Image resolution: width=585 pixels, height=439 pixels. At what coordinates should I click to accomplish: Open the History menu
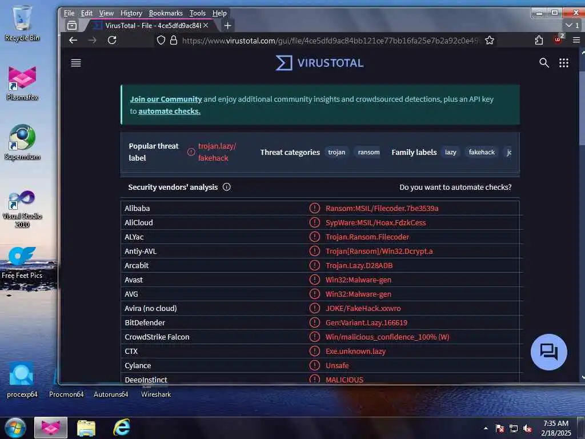point(131,13)
